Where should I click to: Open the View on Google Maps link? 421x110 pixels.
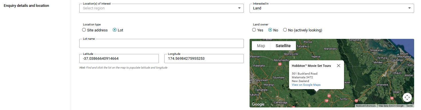coord(306,85)
